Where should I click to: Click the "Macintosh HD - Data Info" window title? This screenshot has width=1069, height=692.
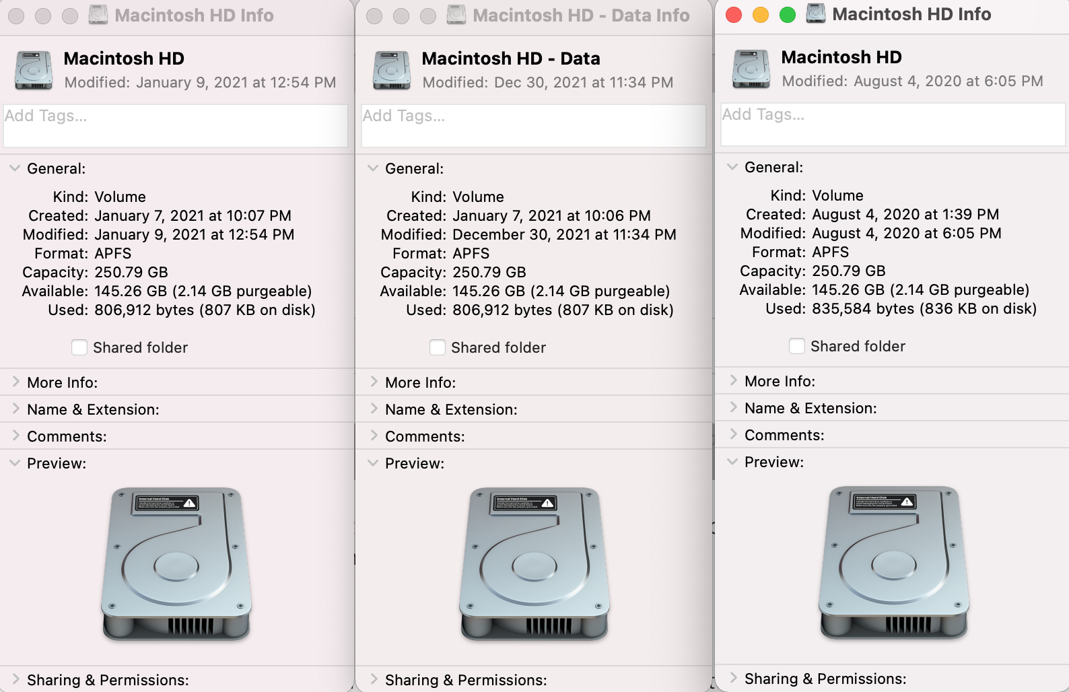[x=581, y=15]
